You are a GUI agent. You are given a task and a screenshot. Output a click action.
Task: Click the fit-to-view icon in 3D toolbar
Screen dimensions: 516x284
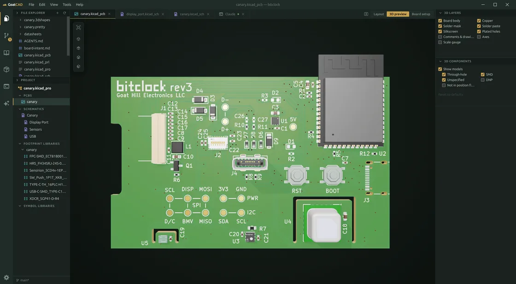tap(78, 27)
